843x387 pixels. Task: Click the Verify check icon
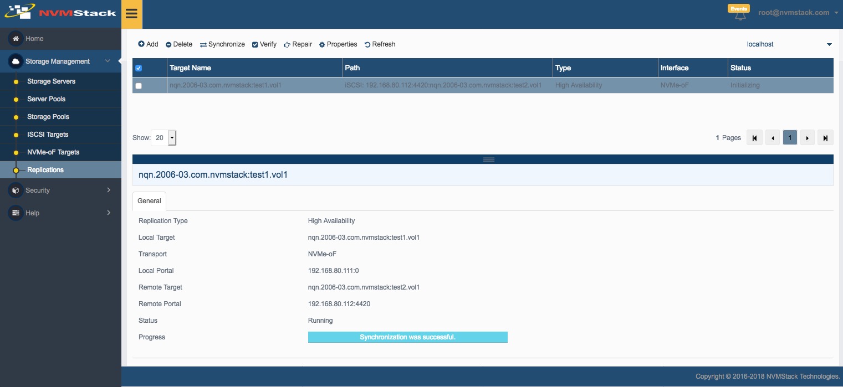point(255,44)
